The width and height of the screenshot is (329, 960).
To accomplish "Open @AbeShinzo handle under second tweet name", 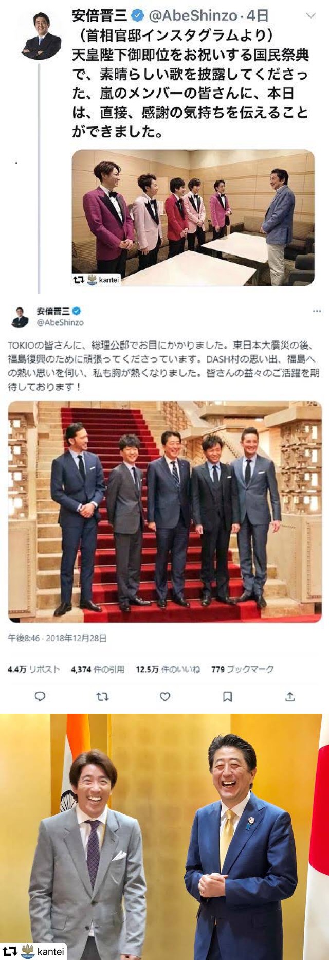I will (60, 322).
